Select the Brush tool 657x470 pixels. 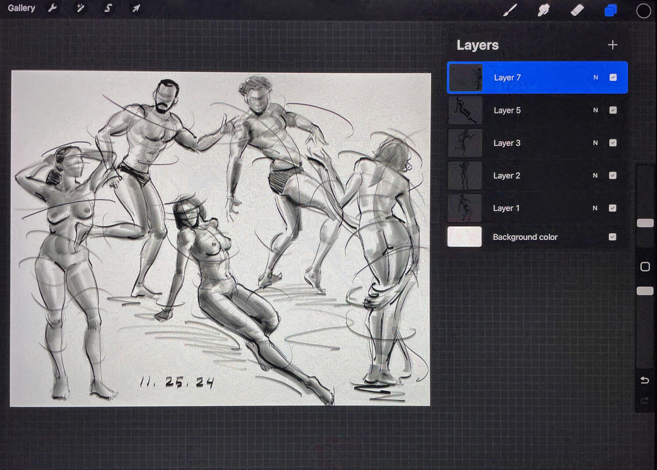510,10
